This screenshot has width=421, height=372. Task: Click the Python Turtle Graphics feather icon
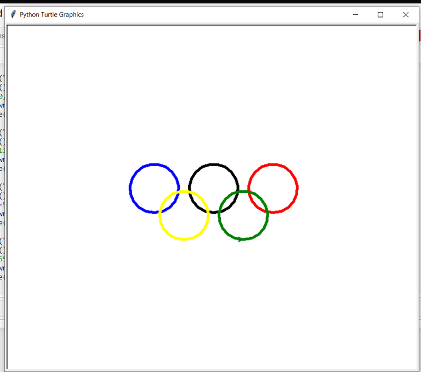point(13,14)
